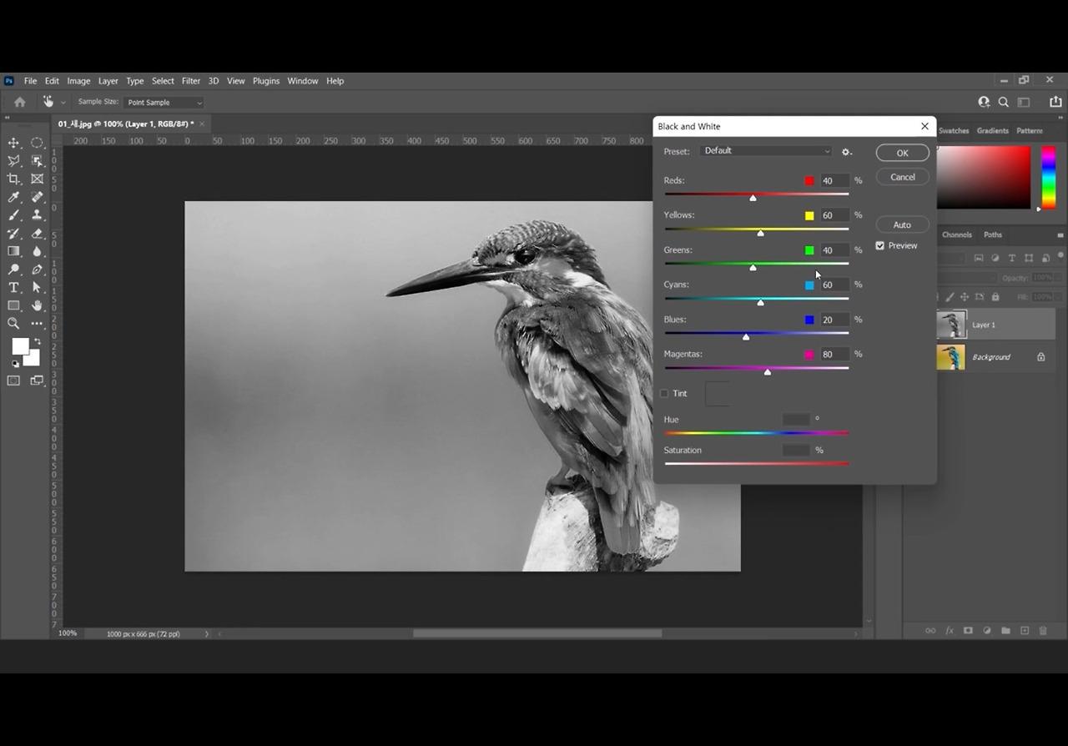Screen dimensions: 1068x746
Task: Open the Image menu
Action: pos(78,81)
